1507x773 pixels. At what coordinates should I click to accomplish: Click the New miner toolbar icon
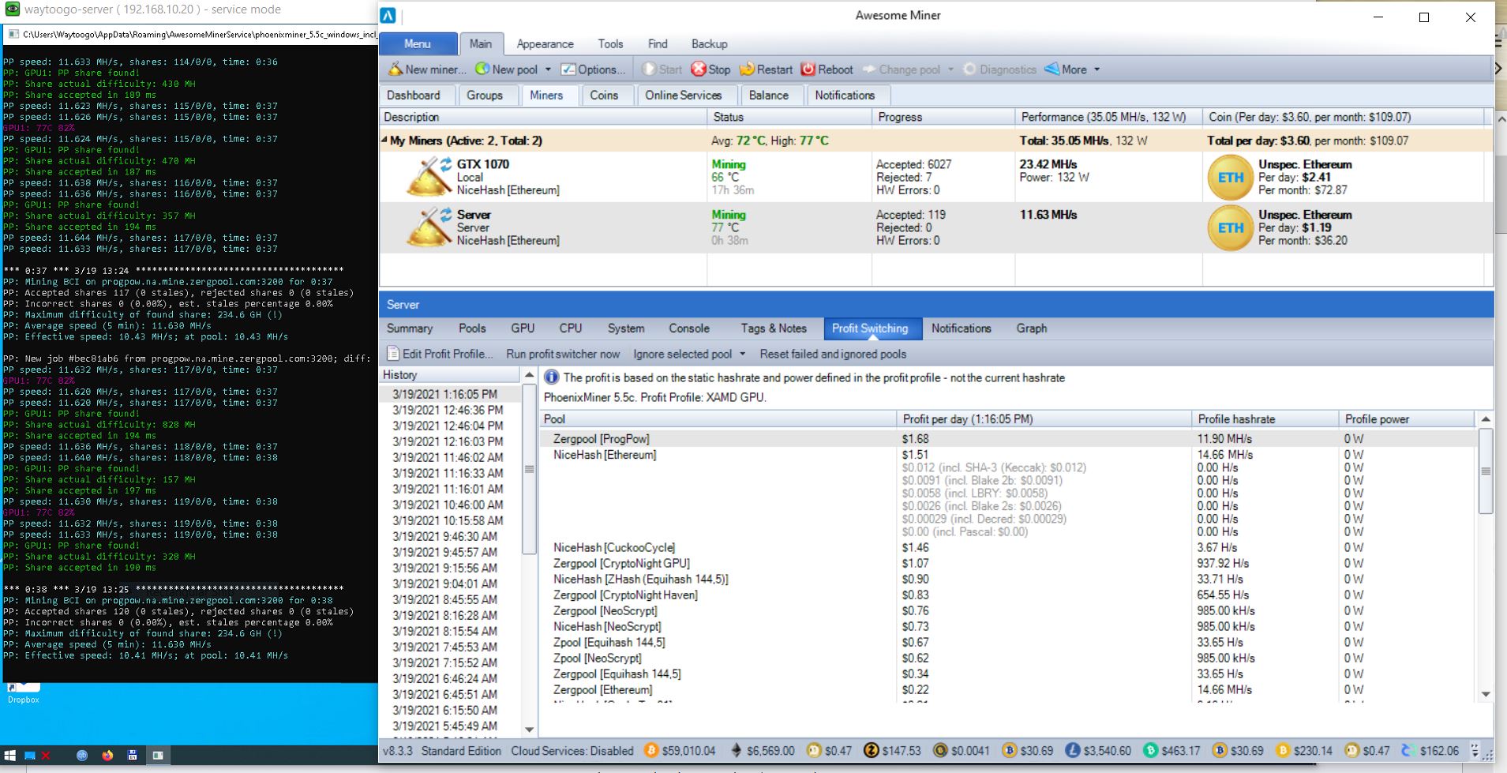(395, 69)
